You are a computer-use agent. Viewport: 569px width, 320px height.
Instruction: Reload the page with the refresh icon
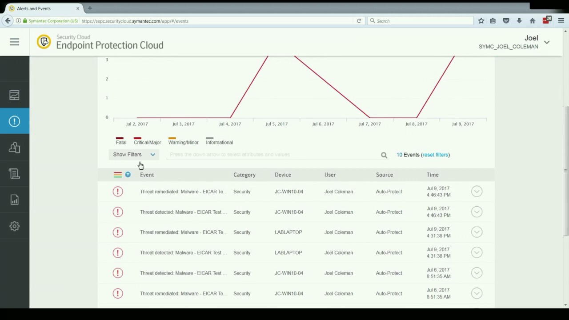pos(359,21)
